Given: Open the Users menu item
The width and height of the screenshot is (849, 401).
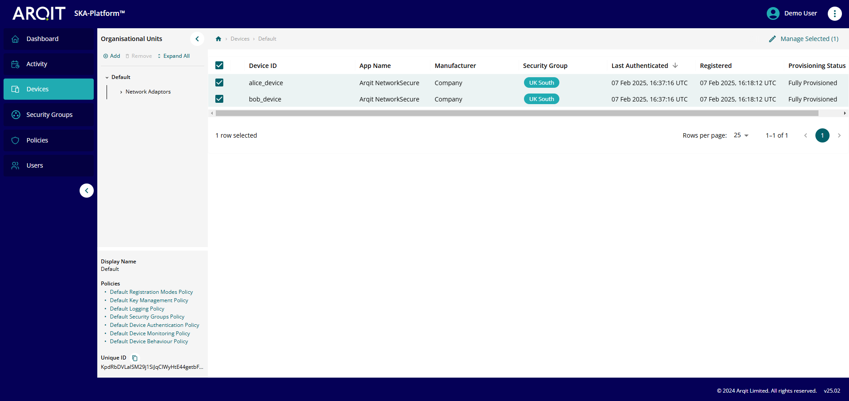Looking at the screenshot, I should 49,165.
